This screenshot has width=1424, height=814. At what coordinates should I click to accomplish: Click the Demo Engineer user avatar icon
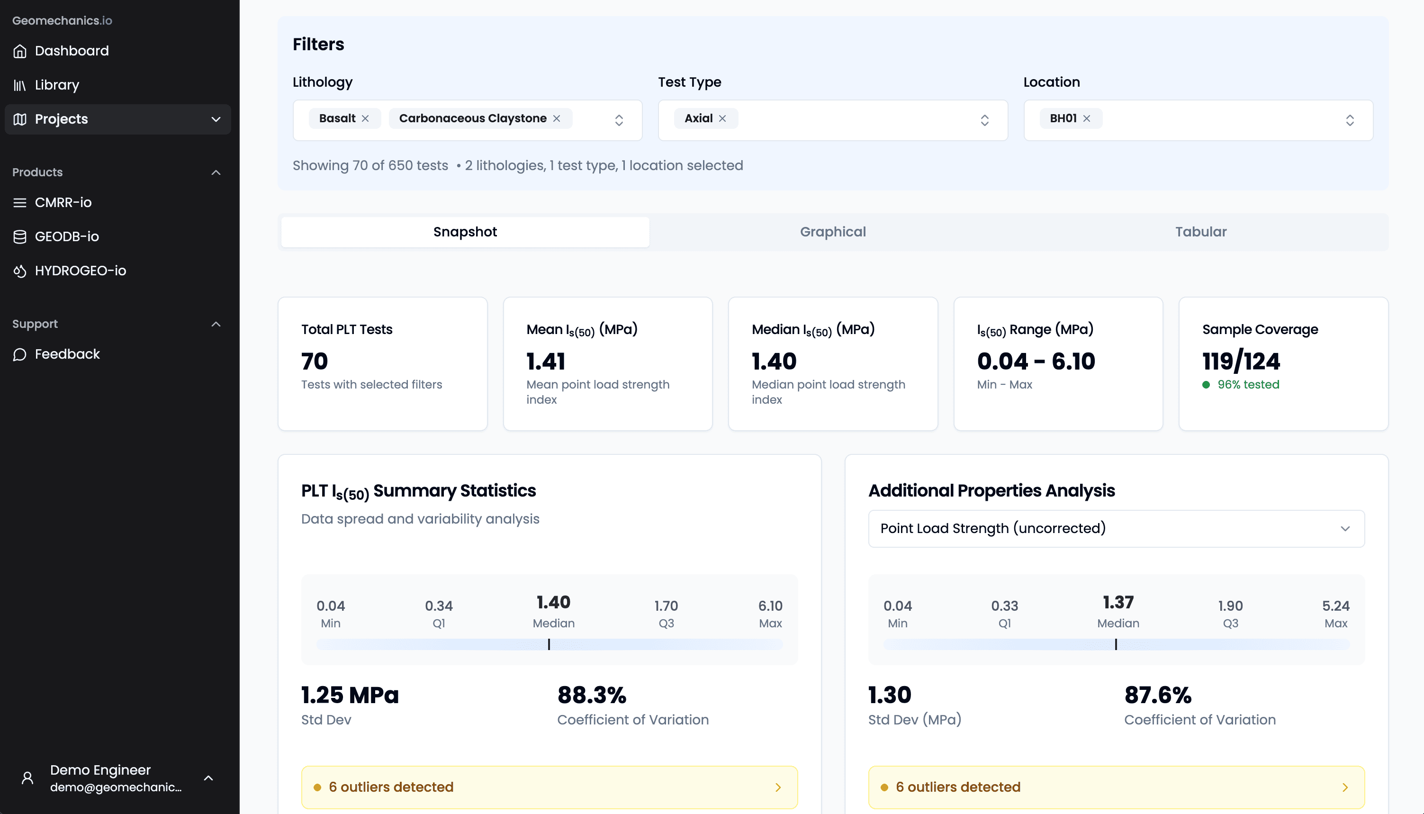pos(27,778)
